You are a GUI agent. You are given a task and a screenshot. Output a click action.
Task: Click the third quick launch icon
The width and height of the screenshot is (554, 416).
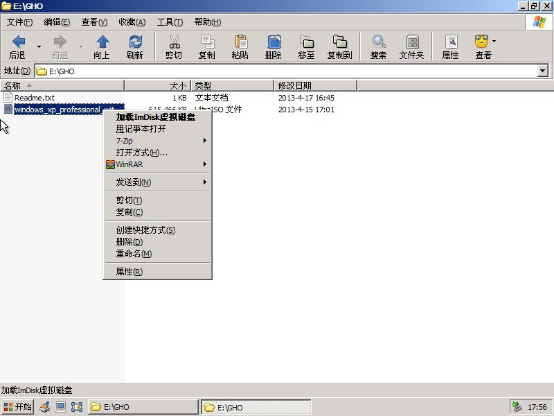(77, 407)
